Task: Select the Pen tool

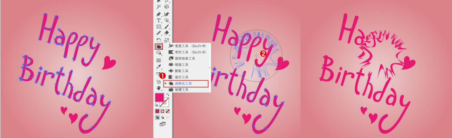Action: click(x=159, y=14)
